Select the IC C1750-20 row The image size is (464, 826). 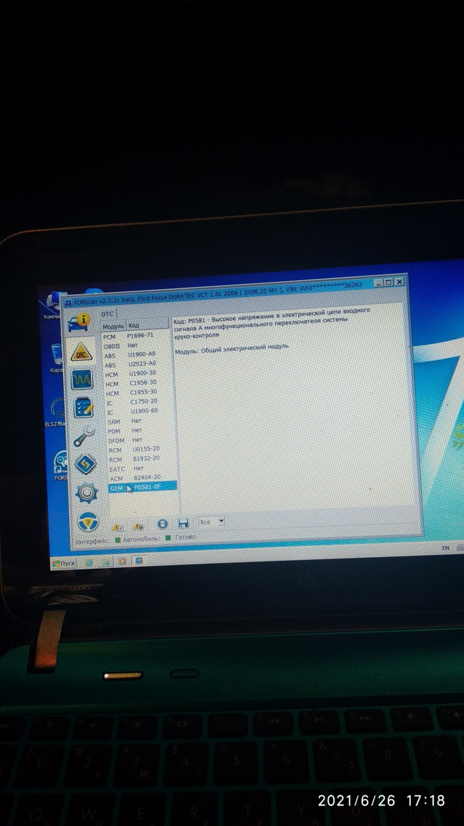(139, 402)
